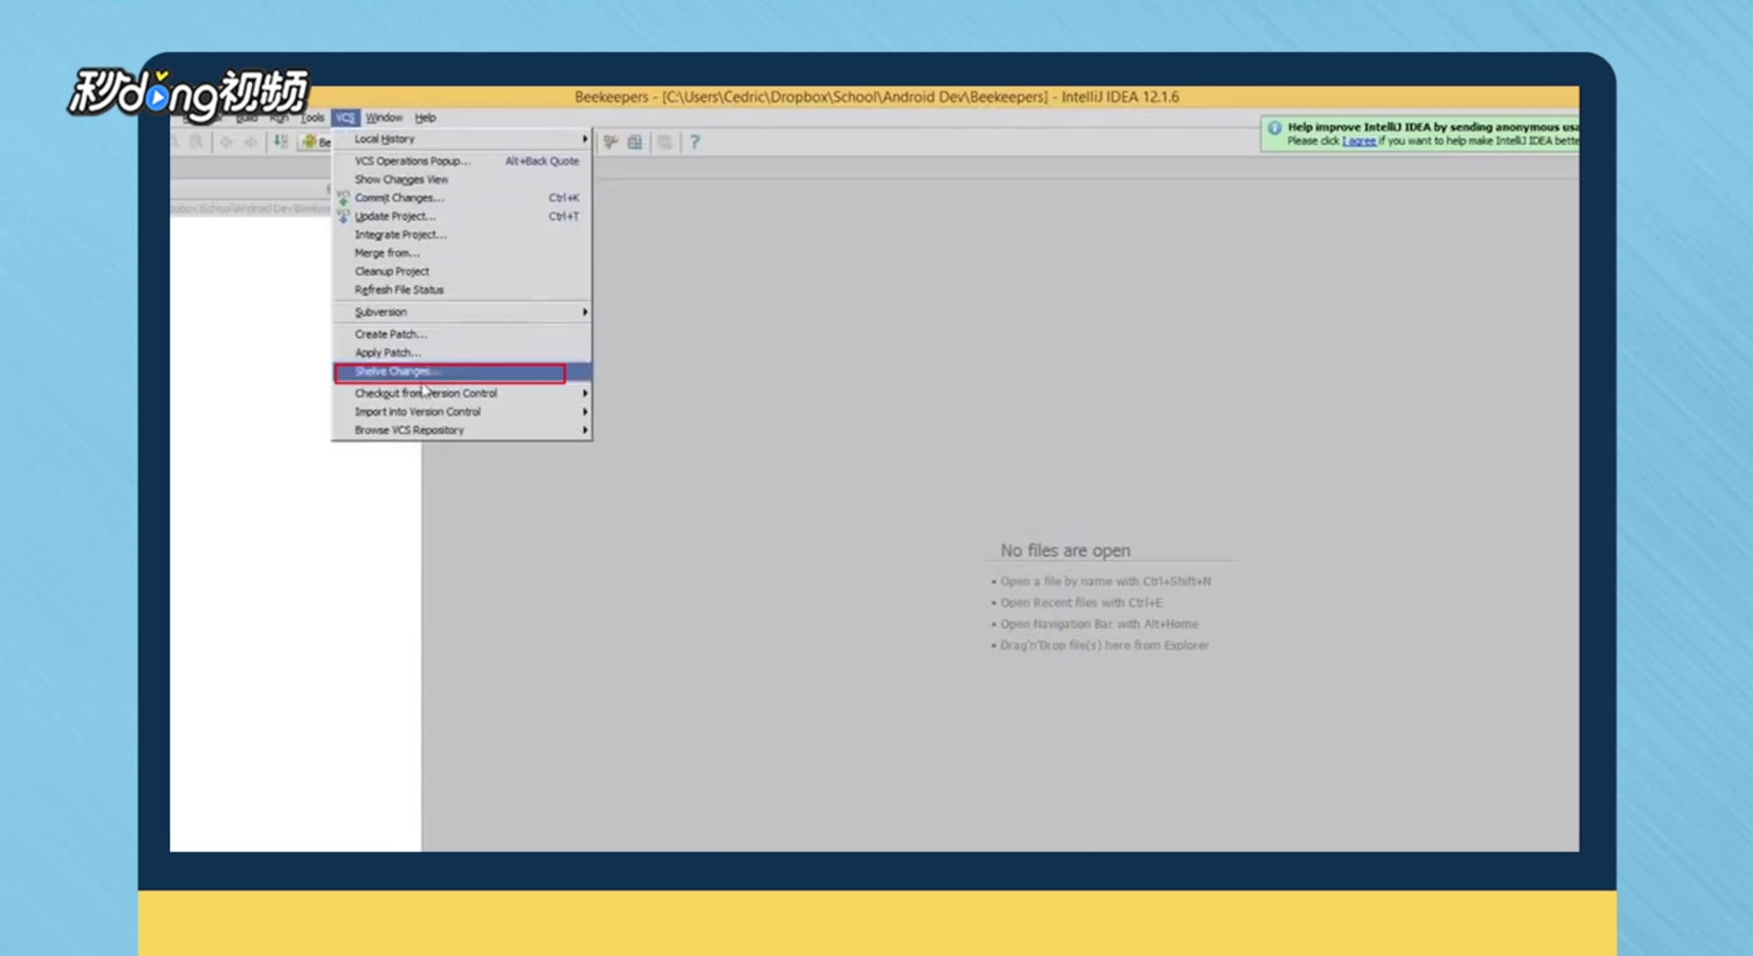Choose VCS Operations Popup entry
1753x956 pixels.
click(462, 161)
